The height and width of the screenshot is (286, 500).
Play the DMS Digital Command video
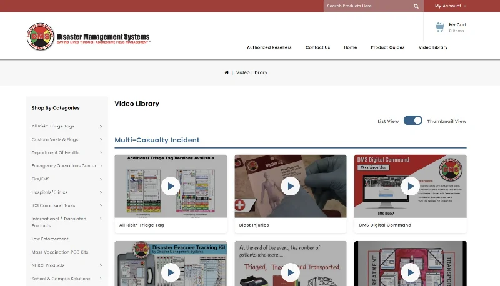[x=411, y=186]
